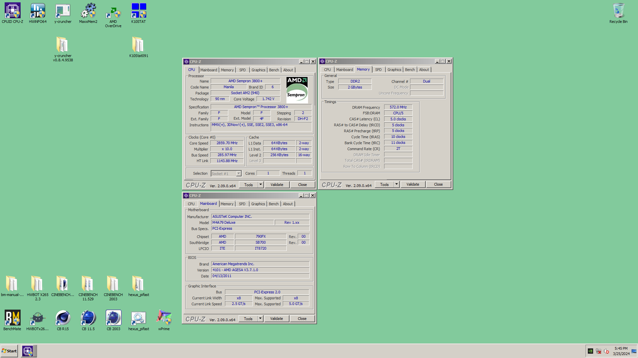Image resolution: width=638 pixels, height=358 pixels.
Task: Open SPD tab in Memory window
Action: pyautogui.click(x=378, y=70)
